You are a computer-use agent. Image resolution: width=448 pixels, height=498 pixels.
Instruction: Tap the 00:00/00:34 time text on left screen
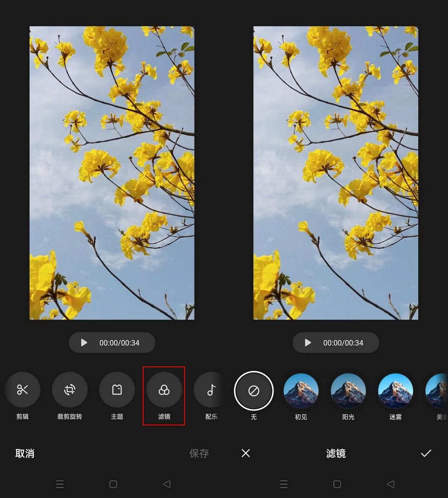(x=119, y=343)
